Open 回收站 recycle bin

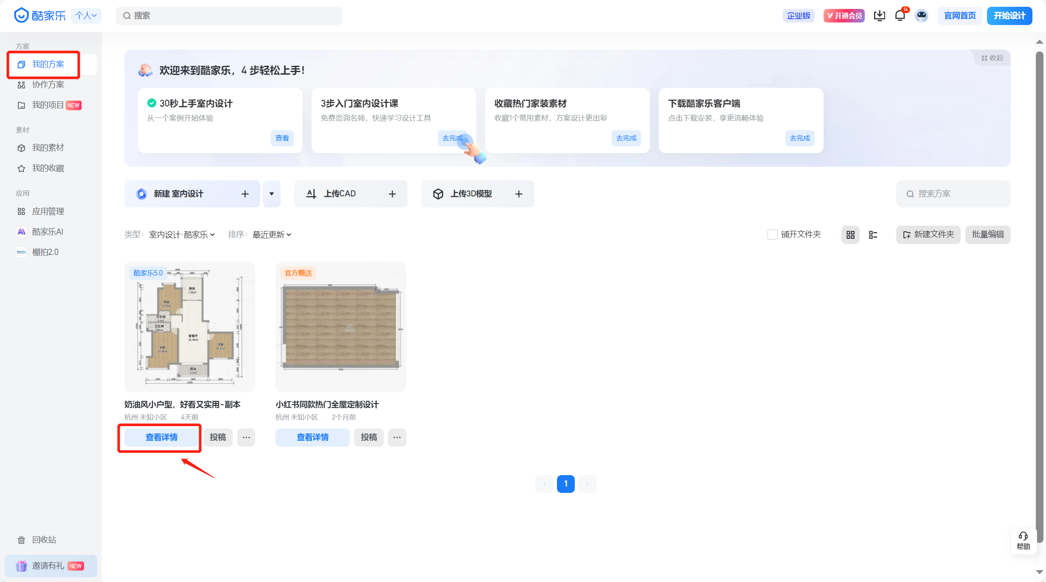pos(52,540)
